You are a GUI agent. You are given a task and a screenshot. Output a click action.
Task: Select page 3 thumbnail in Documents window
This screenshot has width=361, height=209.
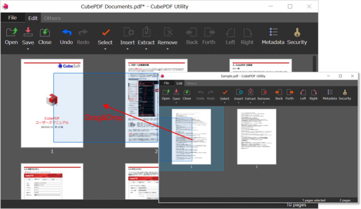(x=260, y=66)
